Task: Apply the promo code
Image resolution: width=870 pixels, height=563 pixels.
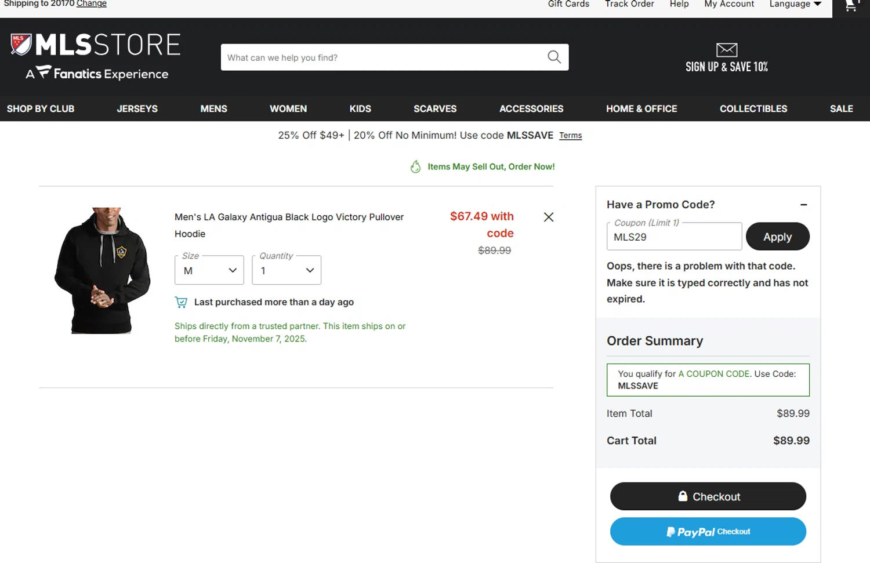Action: click(x=777, y=237)
